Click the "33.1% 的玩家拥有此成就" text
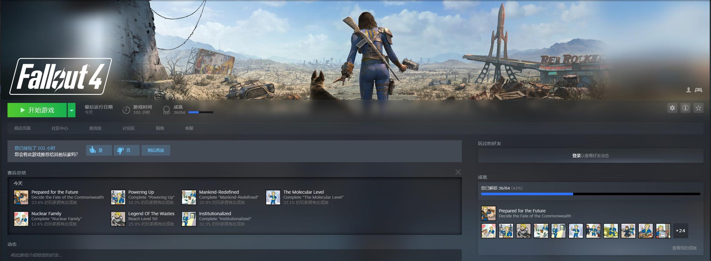The width and height of the screenshot is (711, 261). tap(306, 202)
